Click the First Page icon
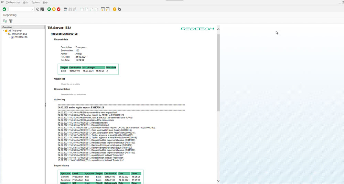 click(x=82, y=9)
